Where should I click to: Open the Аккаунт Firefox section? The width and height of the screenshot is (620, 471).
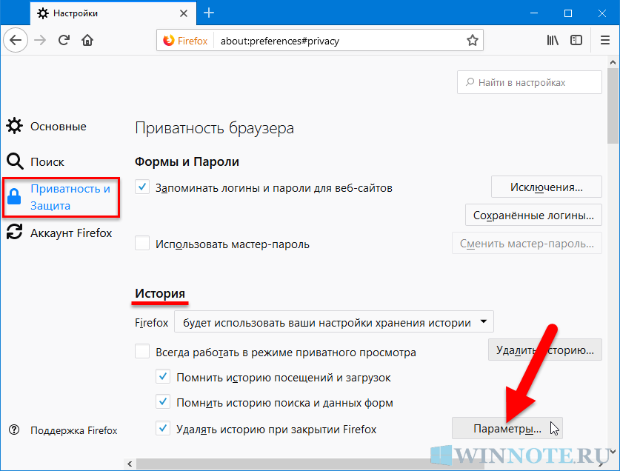point(70,233)
